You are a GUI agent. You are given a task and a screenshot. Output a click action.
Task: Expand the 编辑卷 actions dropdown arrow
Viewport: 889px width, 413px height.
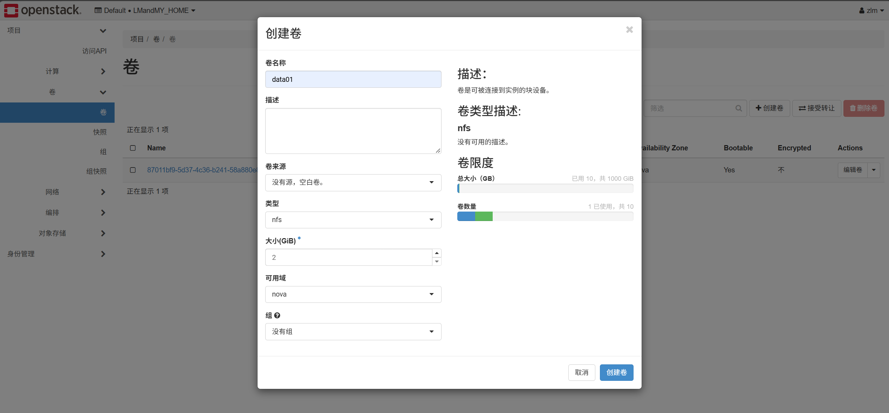[x=874, y=170]
